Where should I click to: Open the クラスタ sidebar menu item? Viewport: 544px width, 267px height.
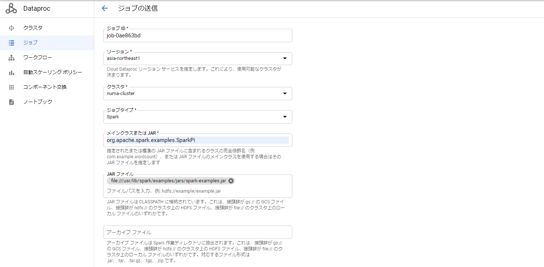click(47, 28)
